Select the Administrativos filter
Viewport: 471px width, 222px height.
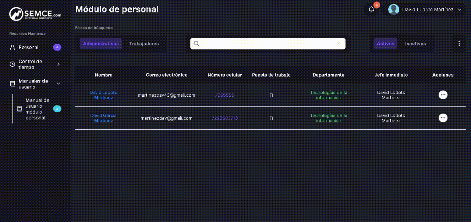tap(101, 44)
